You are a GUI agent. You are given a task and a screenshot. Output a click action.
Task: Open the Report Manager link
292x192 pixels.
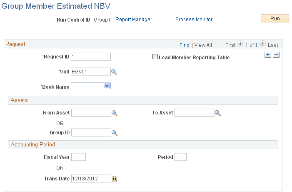[x=134, y=19]
